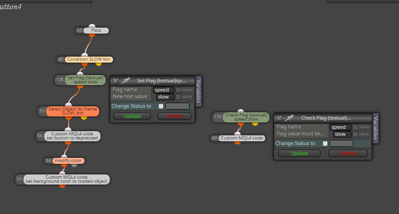Select Condition SLOW btn block
Screen dimensions: 399x214
pyautogui.click(x=89, y=59)
